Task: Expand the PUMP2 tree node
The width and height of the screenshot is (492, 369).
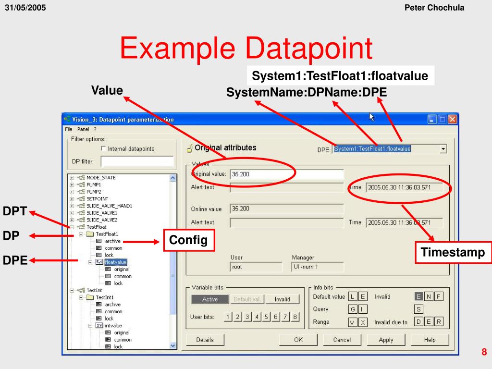Action: tap(72, 192)
